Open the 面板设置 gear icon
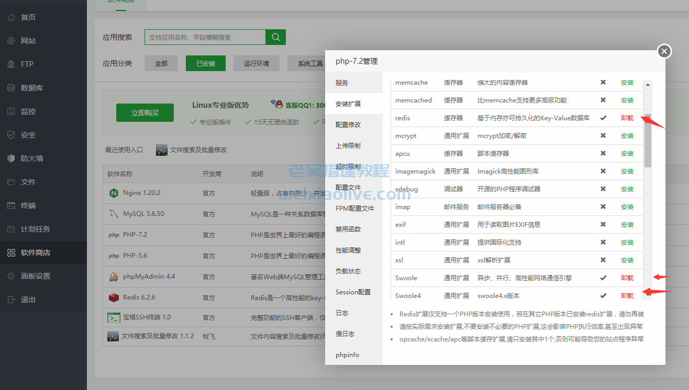The height and width of the screenshot is (390, 689). 11,276
